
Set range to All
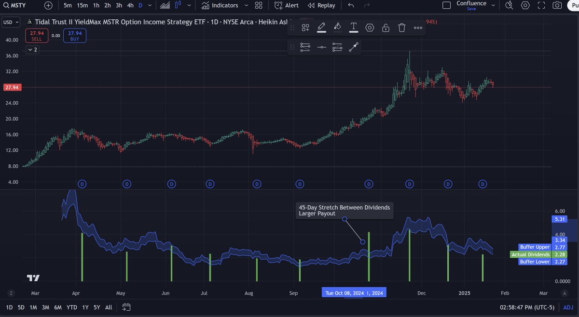point(109,307)
